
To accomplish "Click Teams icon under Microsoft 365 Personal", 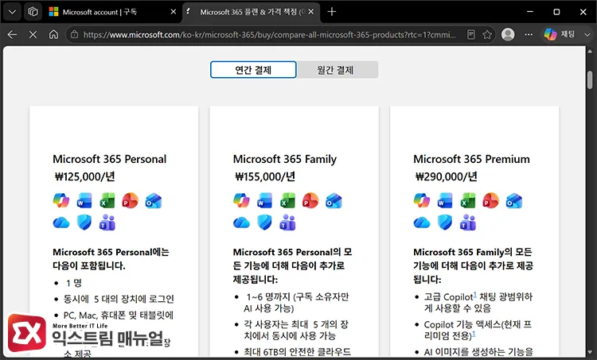I will click(107, 223).
